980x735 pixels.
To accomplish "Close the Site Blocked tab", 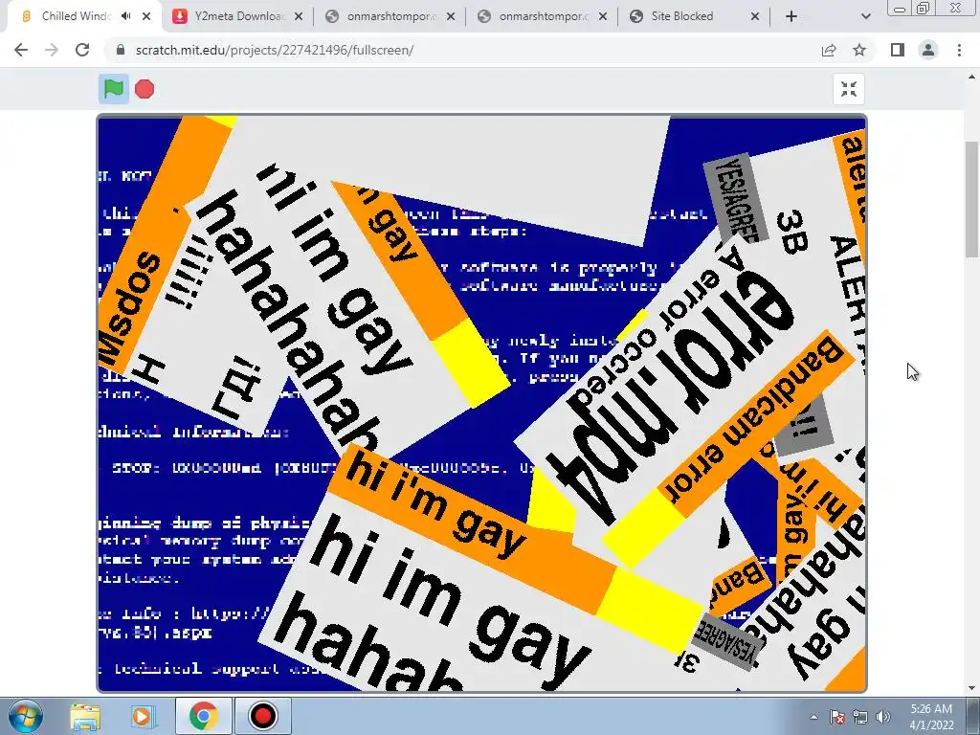I will (x=755, y=16).
